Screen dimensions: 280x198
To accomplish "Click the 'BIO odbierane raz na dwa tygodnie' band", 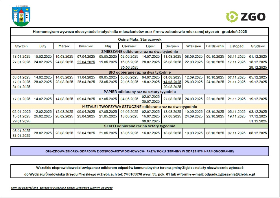I will pos(140,72).
